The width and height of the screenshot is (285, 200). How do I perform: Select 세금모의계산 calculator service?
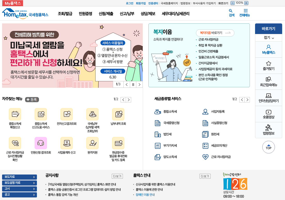click(x=215, y=146)
